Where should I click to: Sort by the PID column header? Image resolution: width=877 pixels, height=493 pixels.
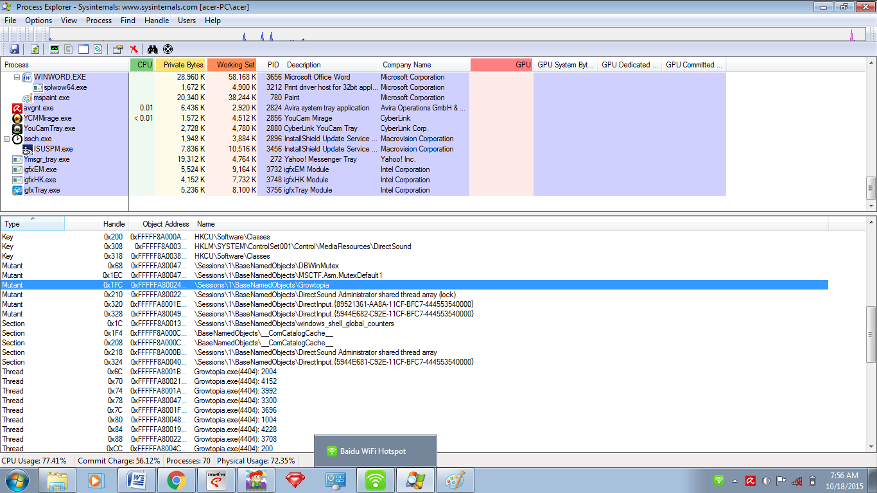(x=270, y=65)
